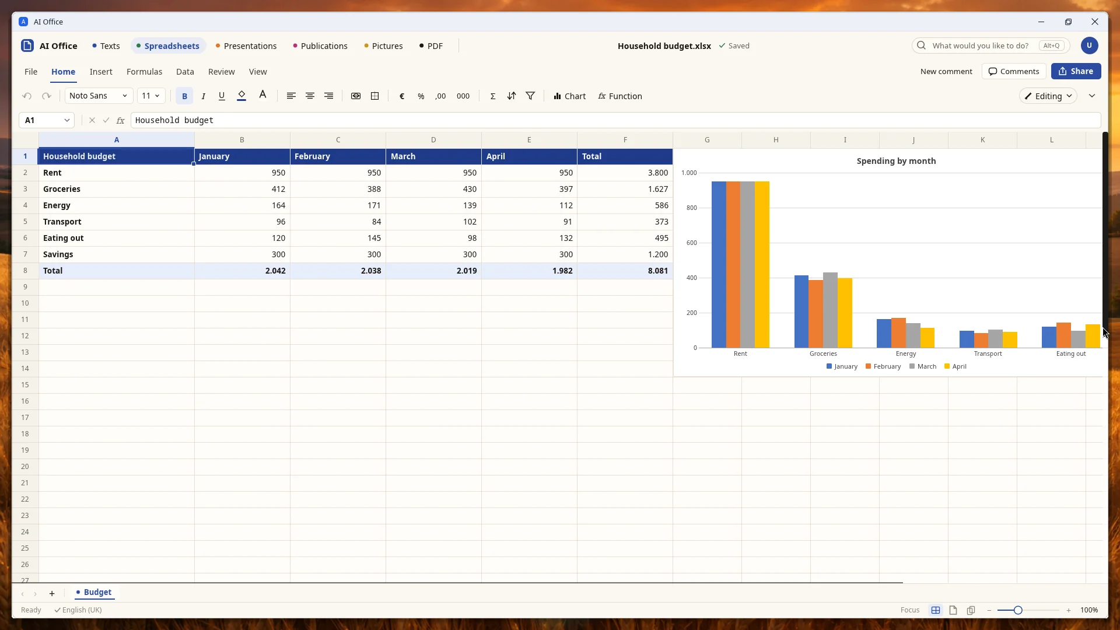Select the Budget sheet tab
The image size is (1120, 630).
94,592
